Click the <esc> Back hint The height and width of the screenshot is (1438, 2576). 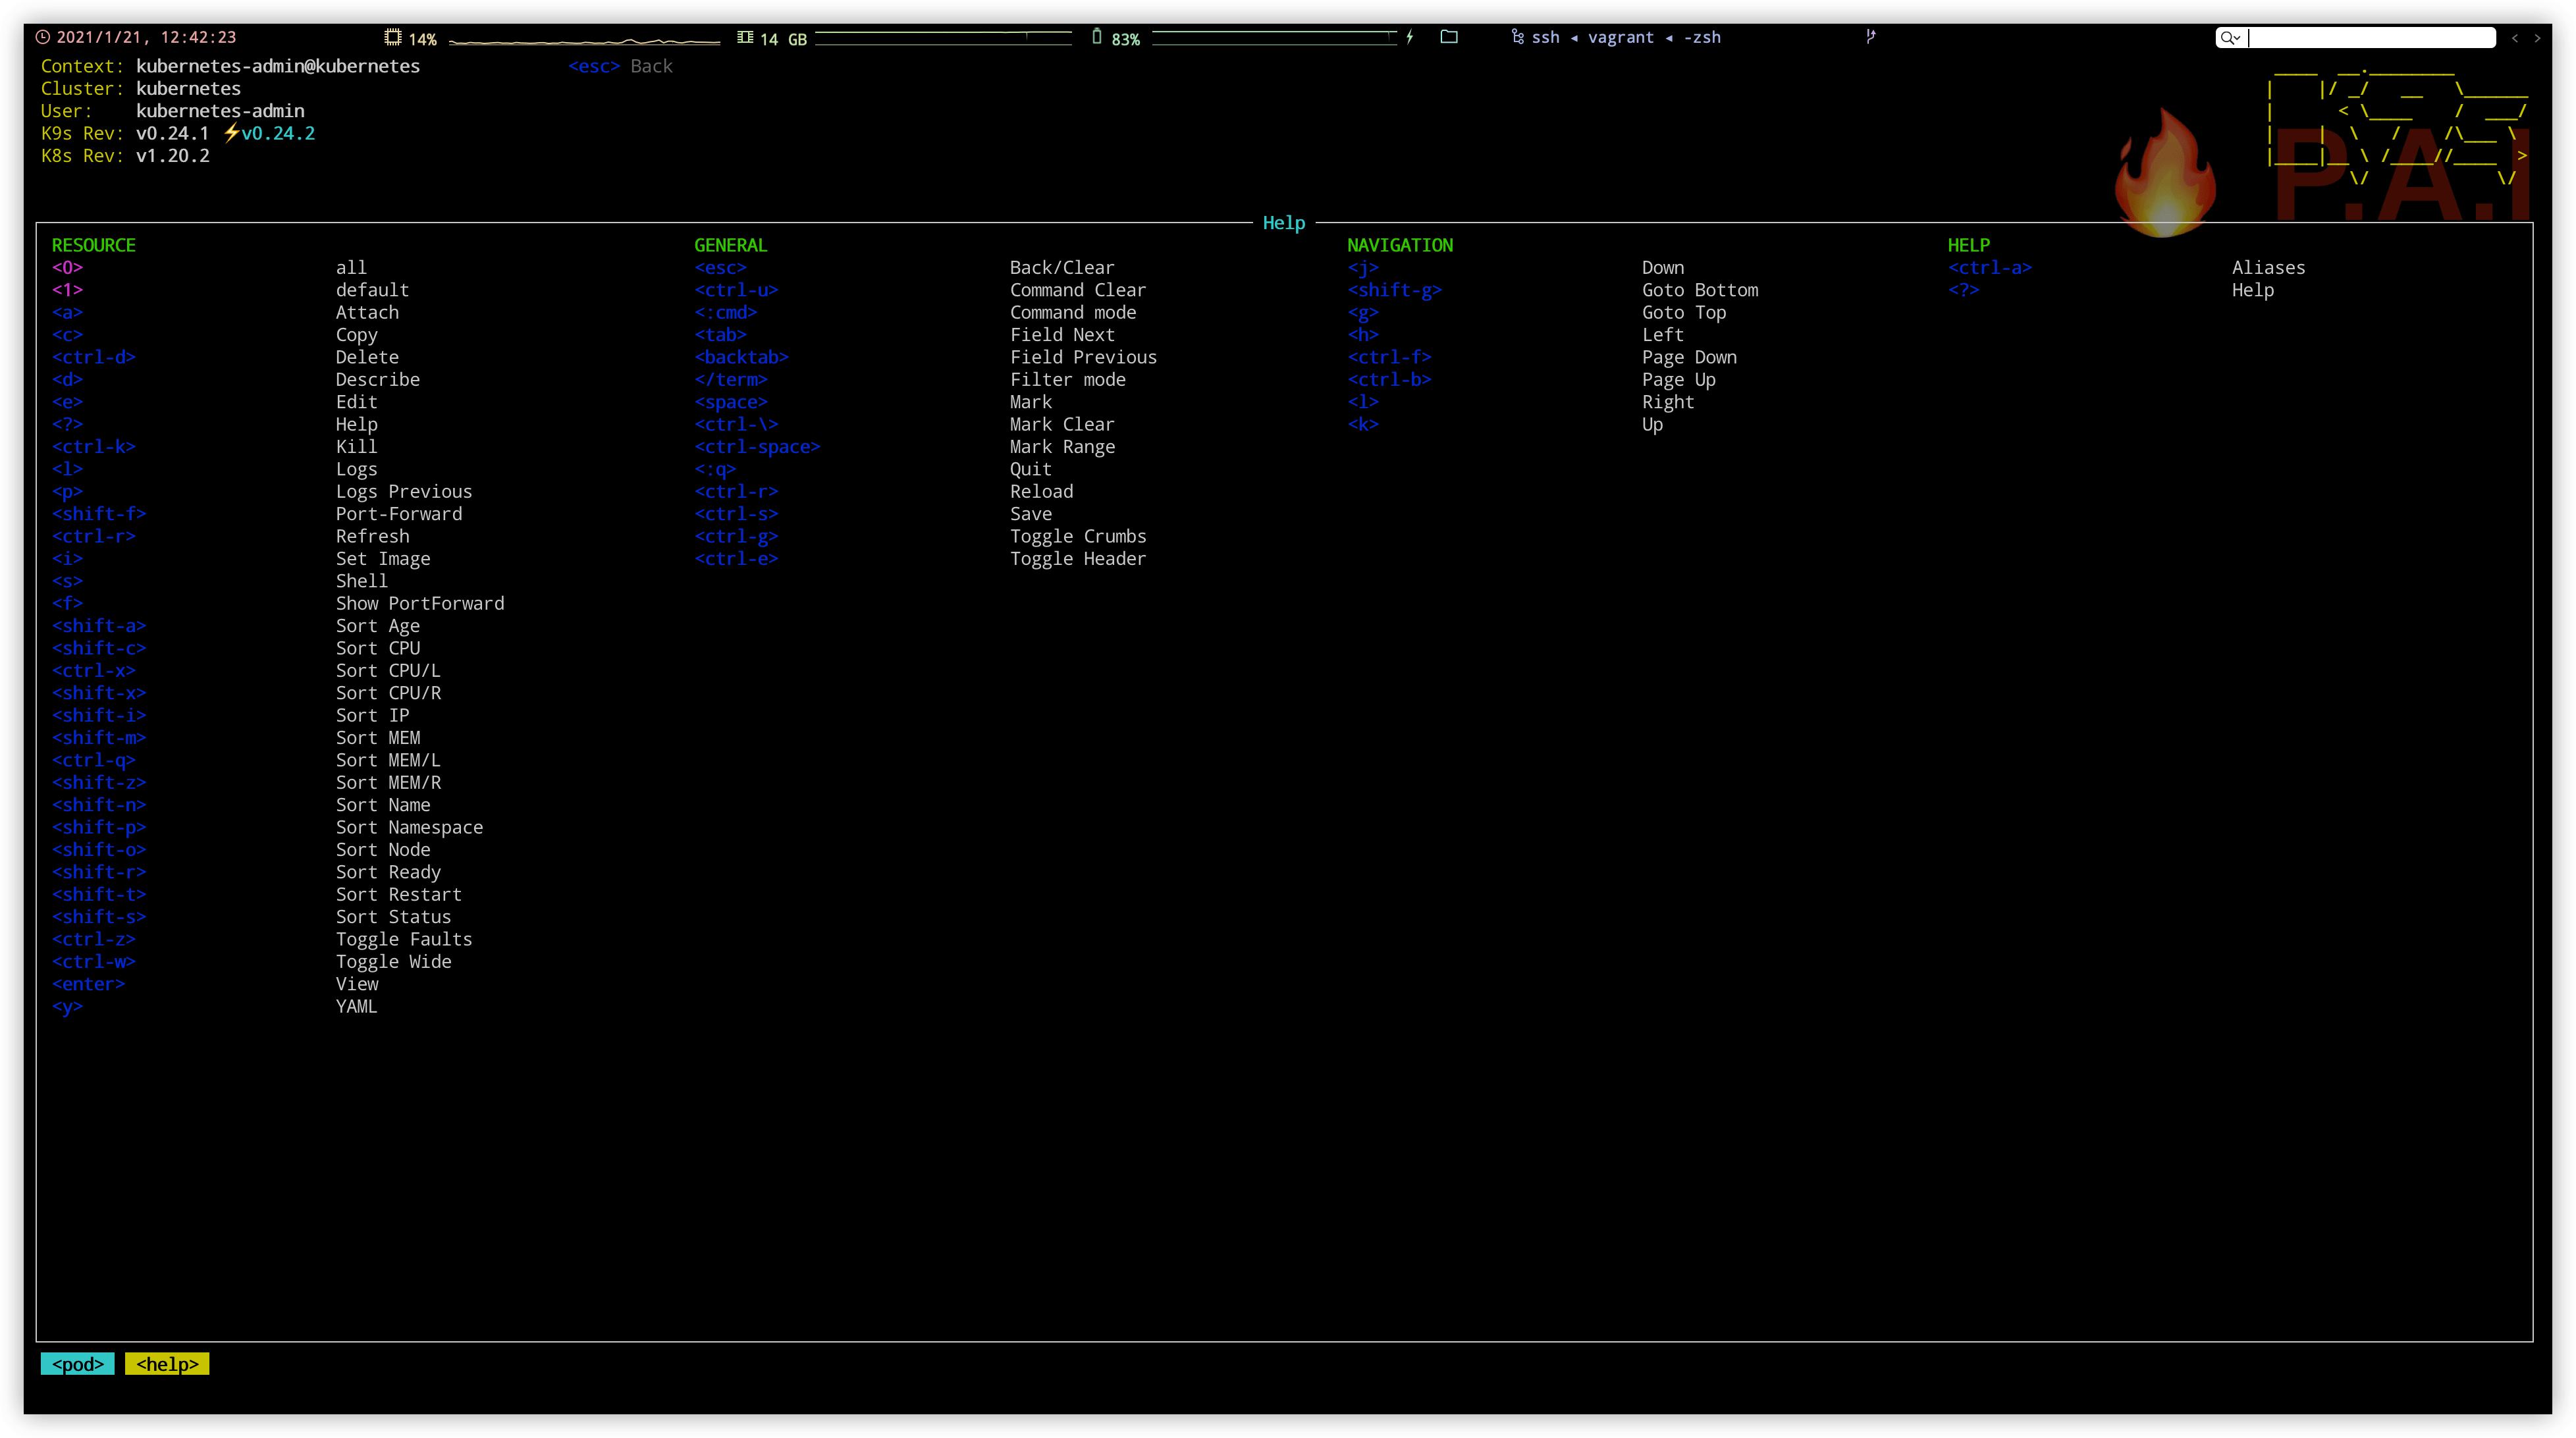[620, 66]
